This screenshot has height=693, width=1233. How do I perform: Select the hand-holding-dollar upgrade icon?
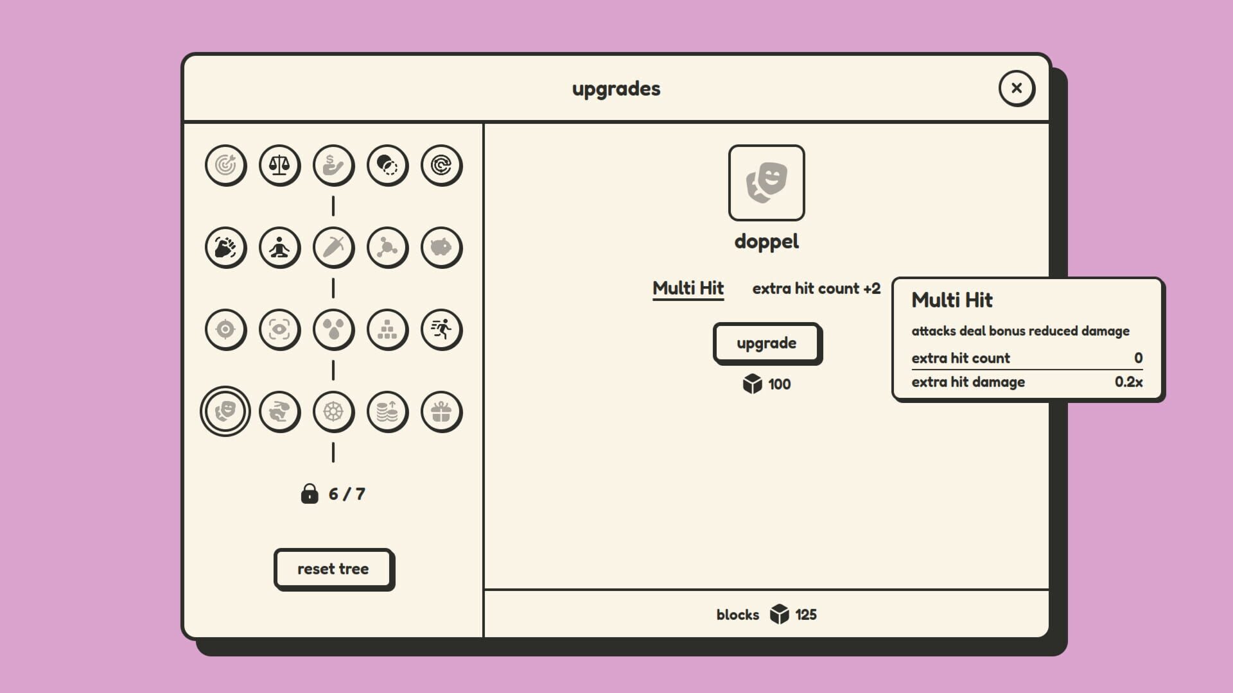[x=333, y=165]
